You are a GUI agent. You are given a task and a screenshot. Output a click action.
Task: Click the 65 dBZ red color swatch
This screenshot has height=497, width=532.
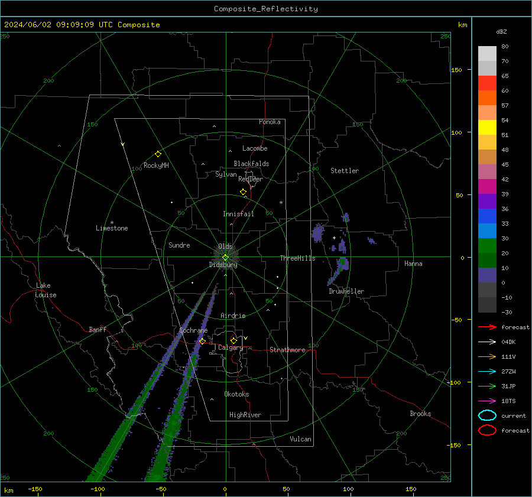point(487,83)
